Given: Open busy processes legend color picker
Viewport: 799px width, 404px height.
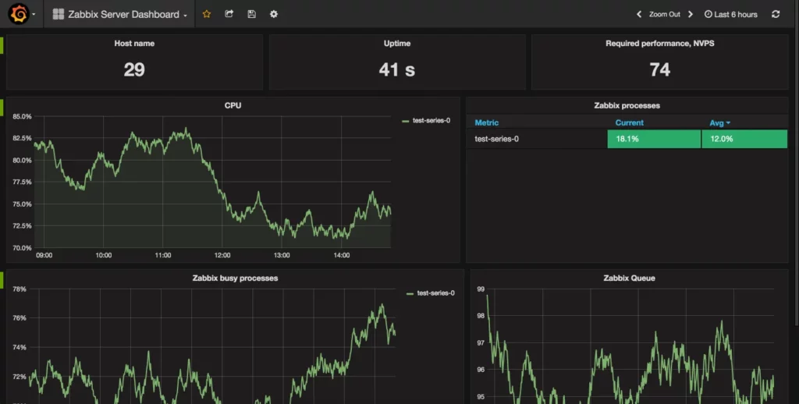Looking at the screenshot, I should (410, 293).
